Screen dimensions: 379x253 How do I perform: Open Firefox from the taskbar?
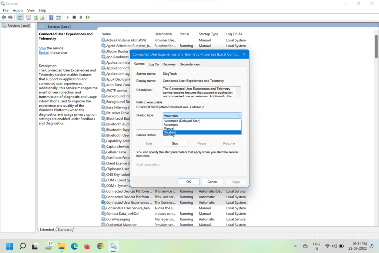(x=87, y=246)
